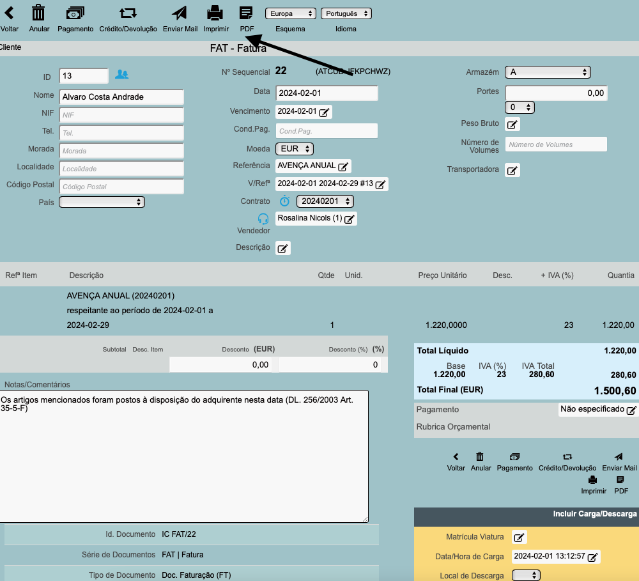Click the Morada input field
Image resolution: width=639 pixels, height=581 pixels.
tap(121, 151)
